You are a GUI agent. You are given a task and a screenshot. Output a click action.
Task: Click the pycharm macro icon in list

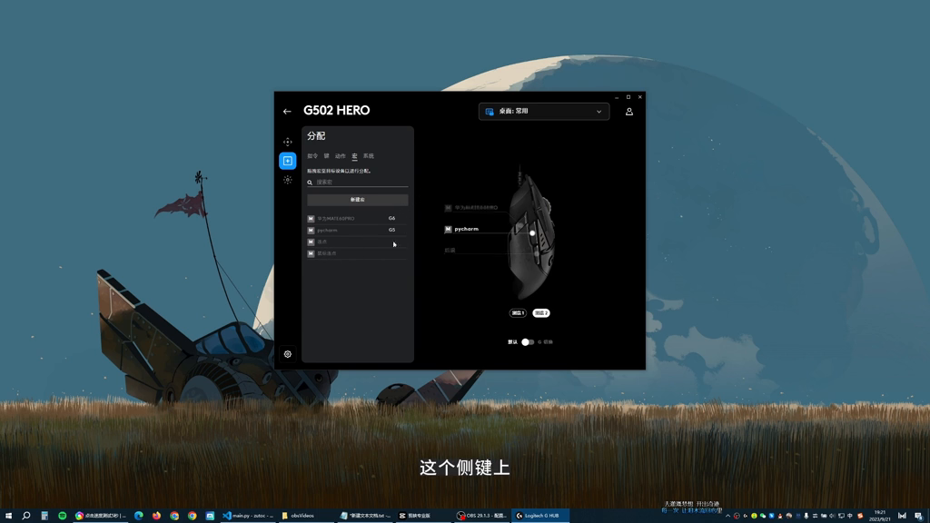(x=311, y=231)
